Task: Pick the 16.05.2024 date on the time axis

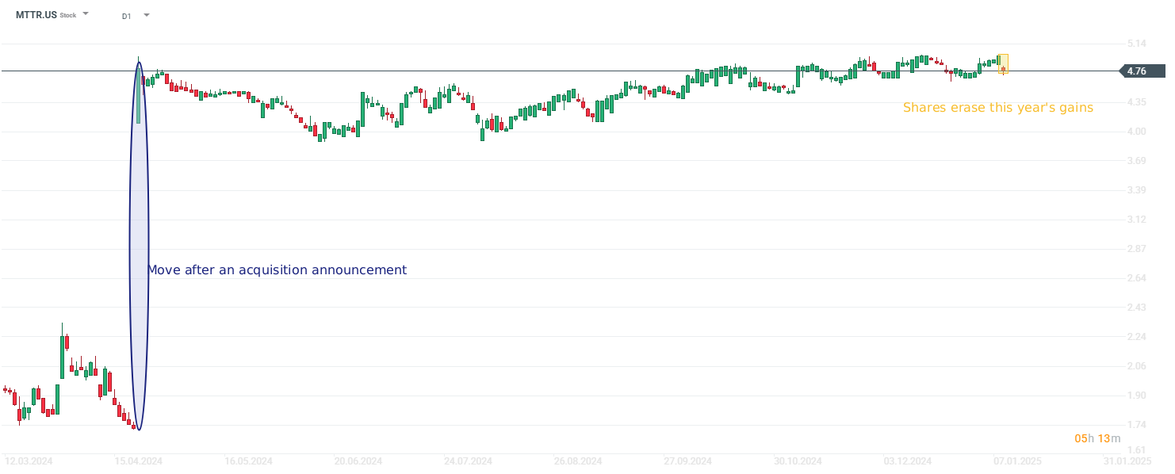Action: tap(248, 461)
